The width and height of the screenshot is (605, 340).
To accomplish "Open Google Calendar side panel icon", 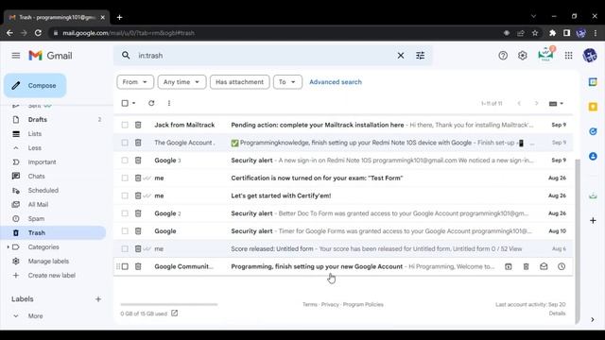I will click(x=593, y=82).
